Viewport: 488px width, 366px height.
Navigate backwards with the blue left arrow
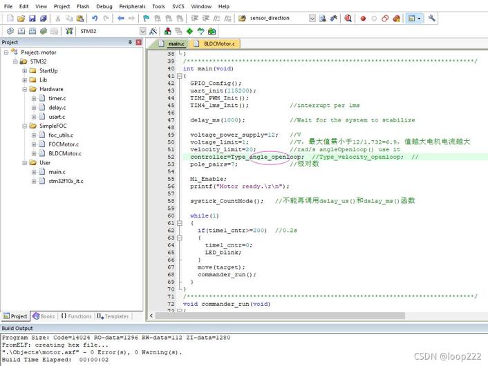click(x=121, y=19)
